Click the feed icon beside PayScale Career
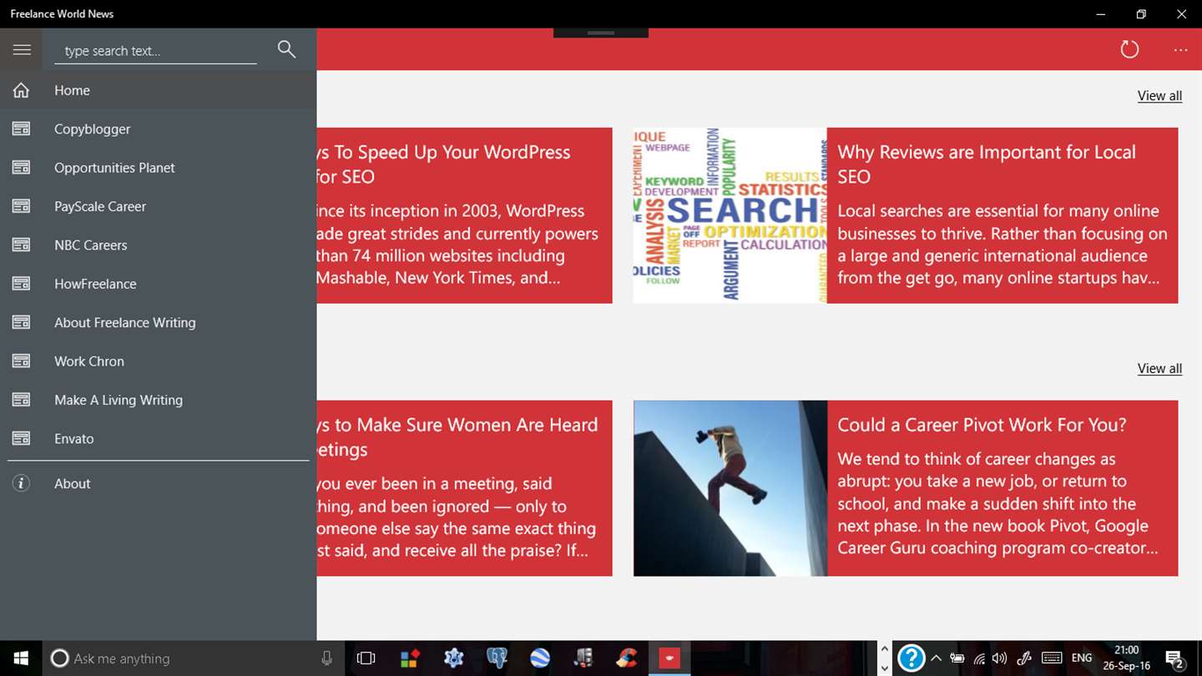Image resolution: width=1202 pixels, height=676 pixels. (x=21, y=206)
